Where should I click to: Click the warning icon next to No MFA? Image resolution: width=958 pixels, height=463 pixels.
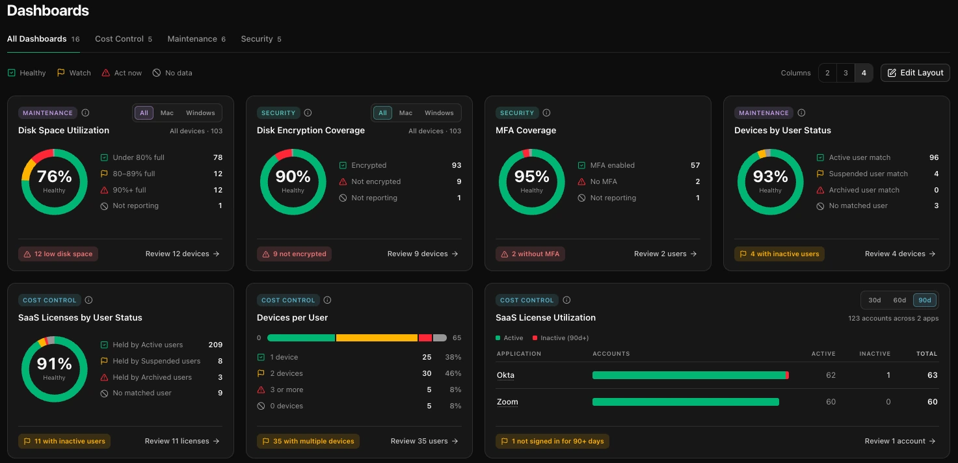pos(581,181)
